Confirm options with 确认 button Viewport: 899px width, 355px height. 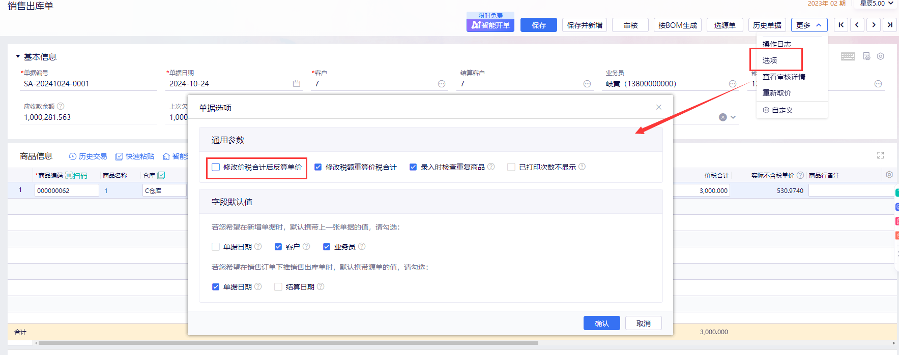[602, 323]
